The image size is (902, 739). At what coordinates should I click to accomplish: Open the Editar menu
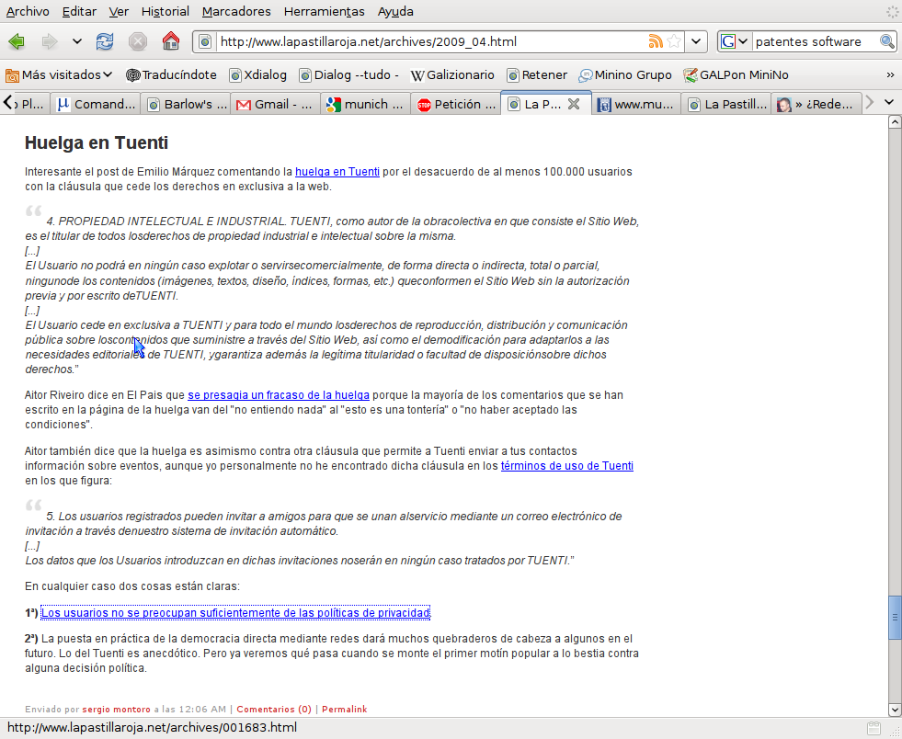pyautogui.click(x=79, y=12)
